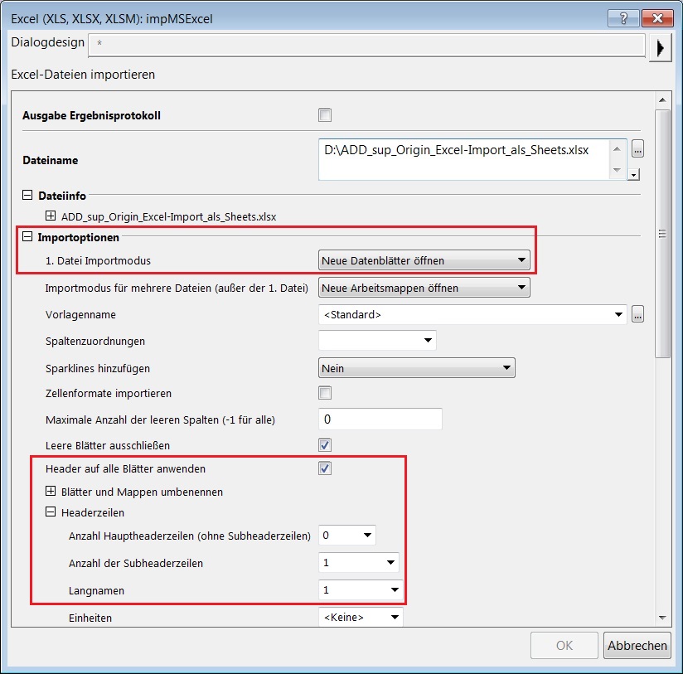Uncheck Leere Blätter ausschließen
Viewport: 683px width, 674px height.
pyautogui.click(x=325, y=445)
